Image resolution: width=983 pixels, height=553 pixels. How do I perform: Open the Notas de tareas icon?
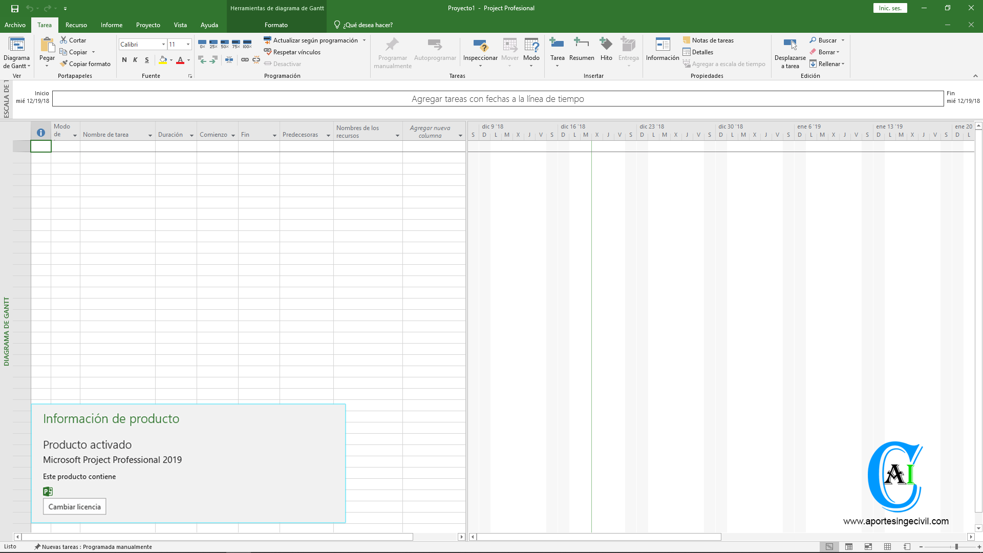pos(687,40)
